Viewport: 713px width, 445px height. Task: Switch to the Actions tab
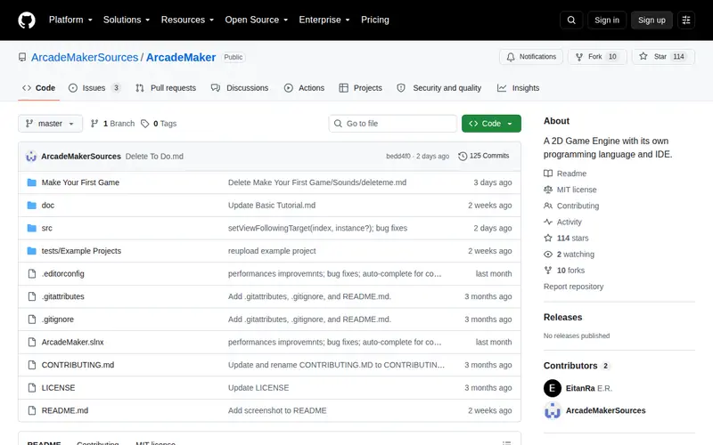tap(304, 88)
